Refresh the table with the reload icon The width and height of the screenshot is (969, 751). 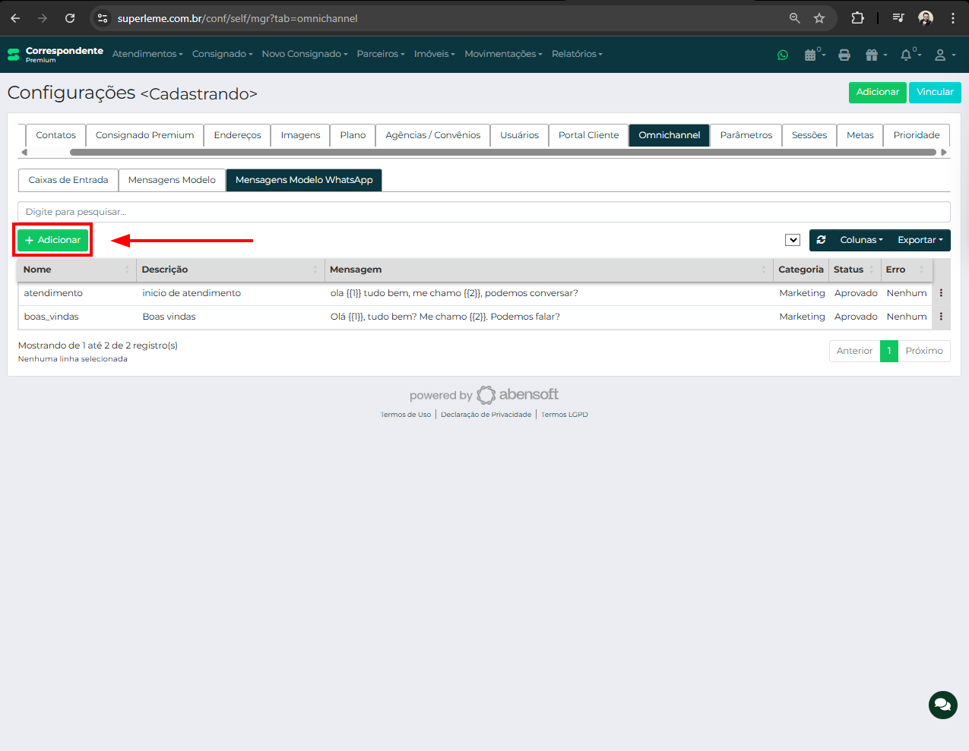pyautogui.click(x=822, y=240)
